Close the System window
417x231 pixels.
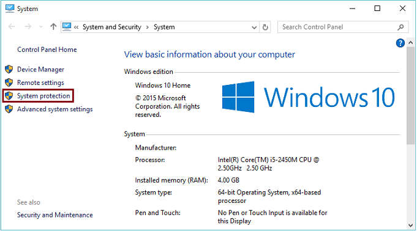(x=402, y=9)
